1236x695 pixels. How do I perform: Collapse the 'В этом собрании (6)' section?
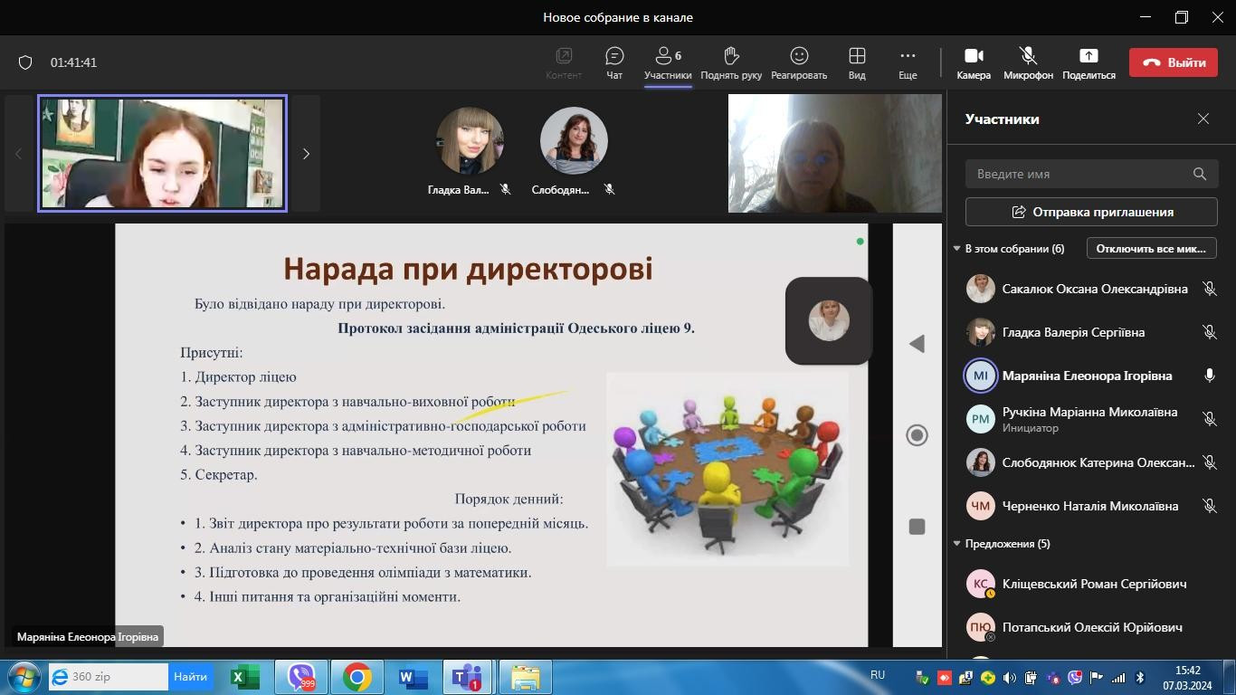click(x=956, y=249)
